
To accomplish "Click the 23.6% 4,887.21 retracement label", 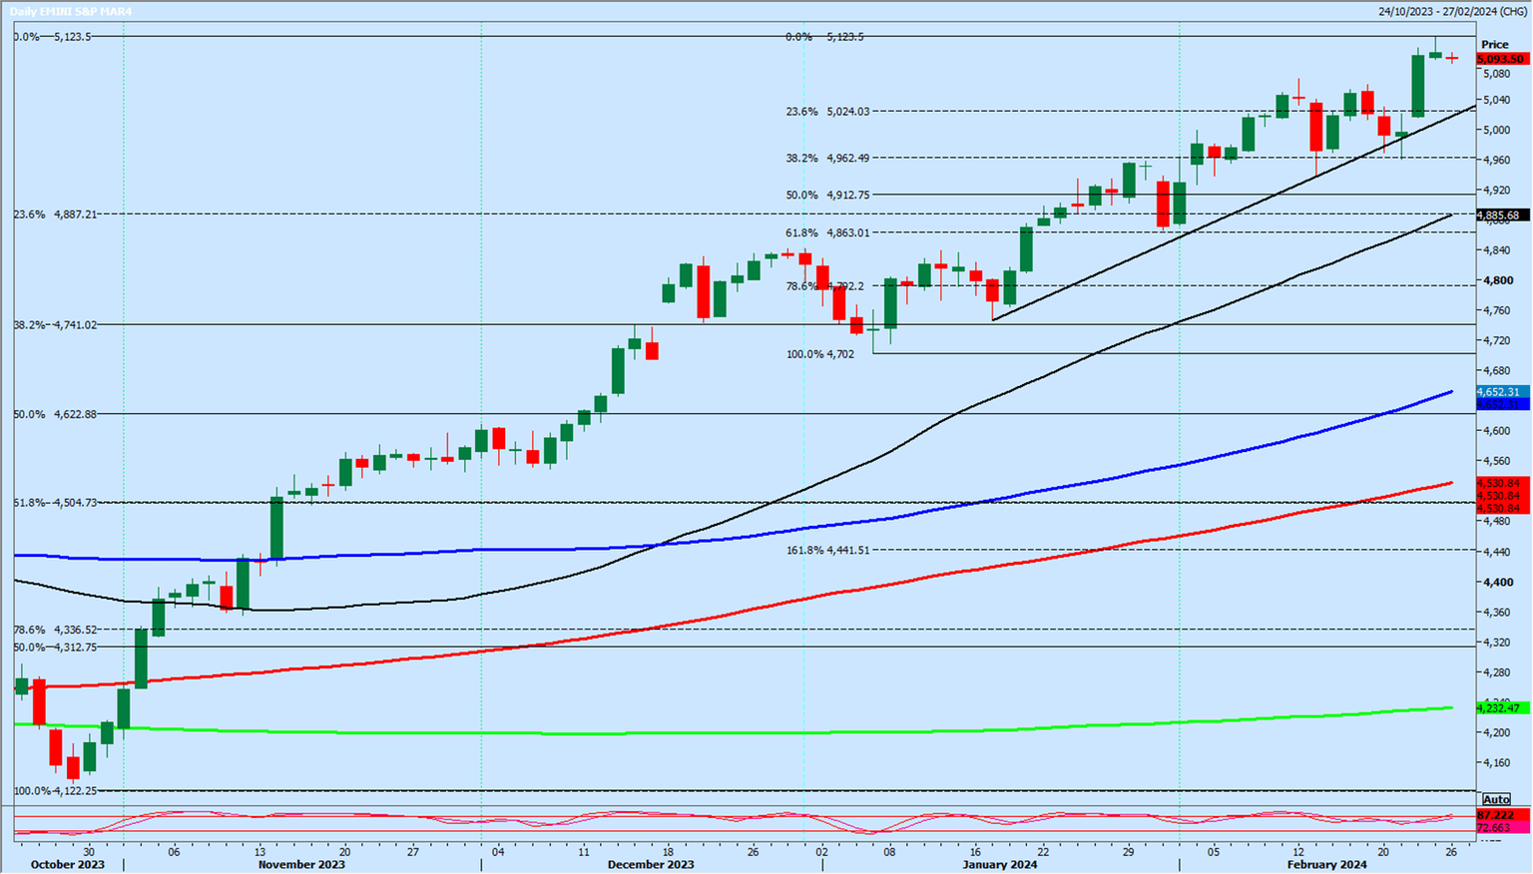I will [x=55, y=215].
